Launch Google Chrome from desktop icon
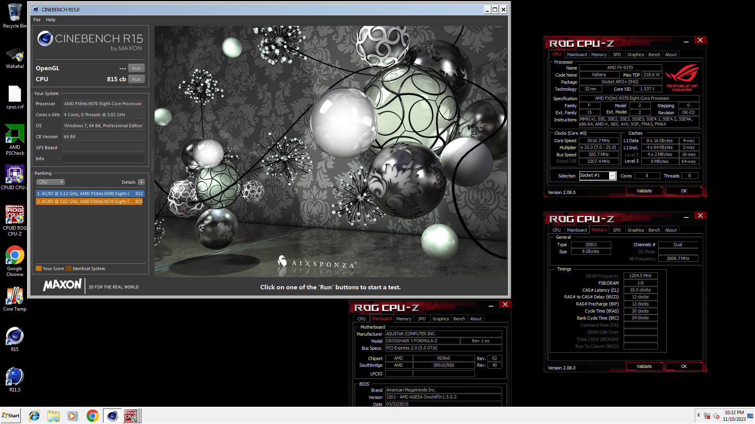 pyautogui.click(x=15, y=261)
